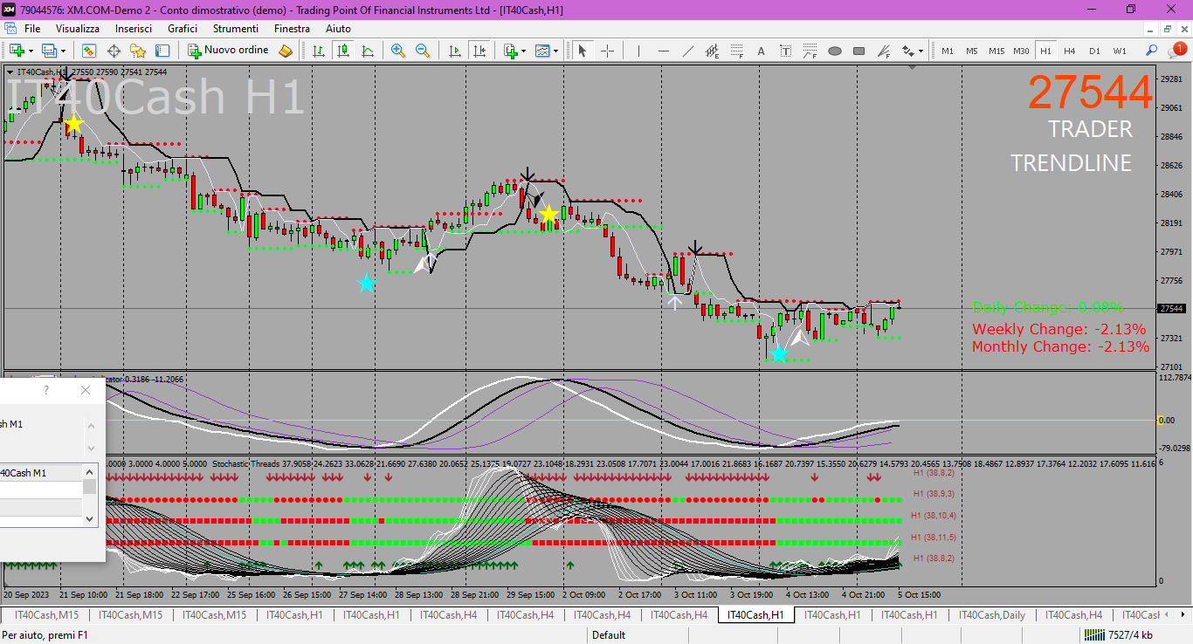Select the Fibonacci retracement tool

(x=736, y=51)
